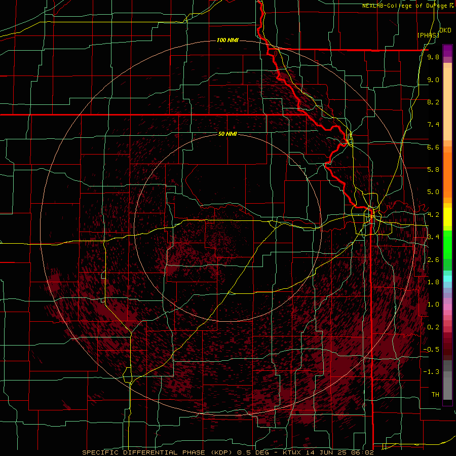Select the "[PHAS]" units label
Screen dimensions: 456x456
(x=428, y=35)
